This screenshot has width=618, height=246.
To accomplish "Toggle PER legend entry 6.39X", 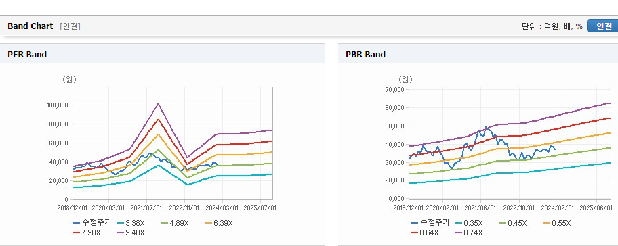I will pos(219,223).
